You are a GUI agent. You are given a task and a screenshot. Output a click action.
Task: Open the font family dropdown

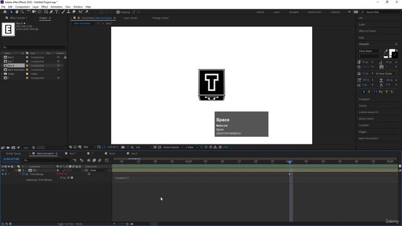tap(370, 51)
